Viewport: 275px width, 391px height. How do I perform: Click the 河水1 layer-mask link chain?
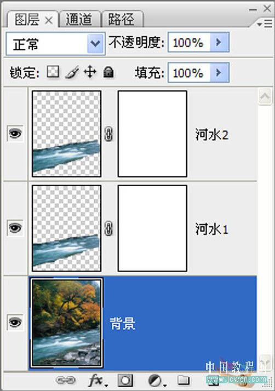(108, 228)
